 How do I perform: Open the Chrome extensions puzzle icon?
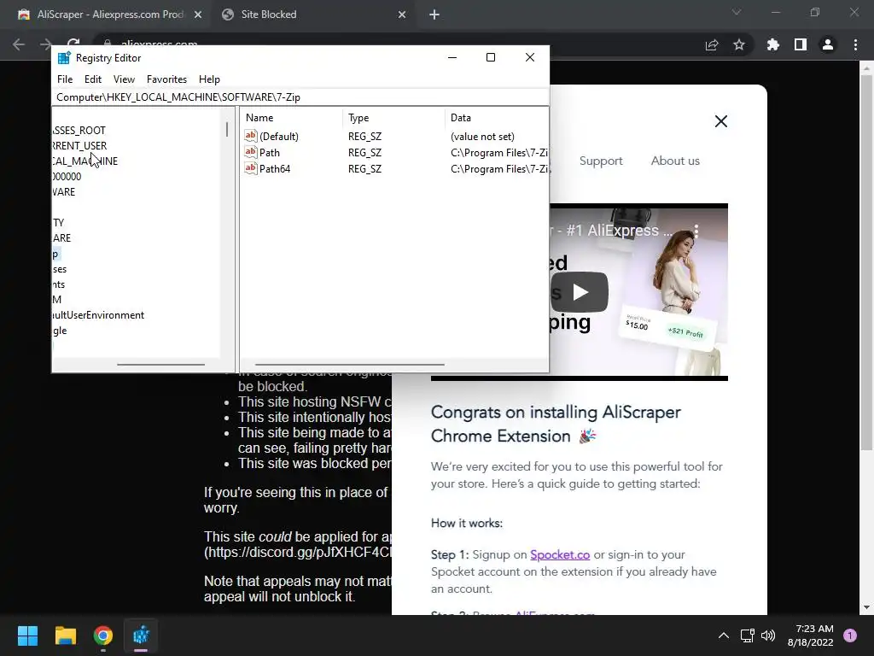[773, 44]
